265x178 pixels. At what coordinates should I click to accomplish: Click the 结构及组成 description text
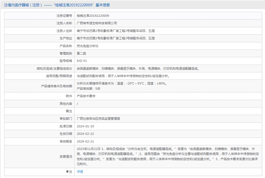pyautogui.click(x=138, y=69)
